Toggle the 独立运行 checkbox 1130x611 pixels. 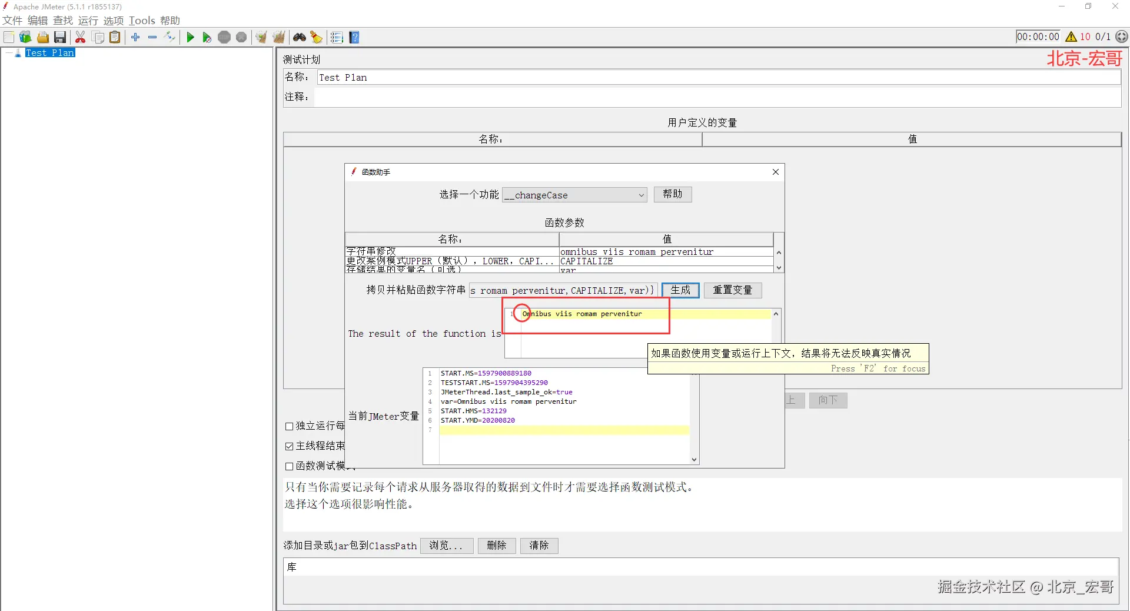[289, 426]
